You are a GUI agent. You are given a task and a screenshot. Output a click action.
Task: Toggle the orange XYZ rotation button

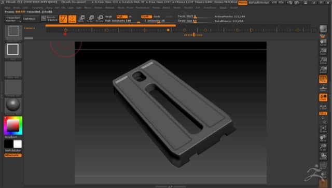click(323, 113)
